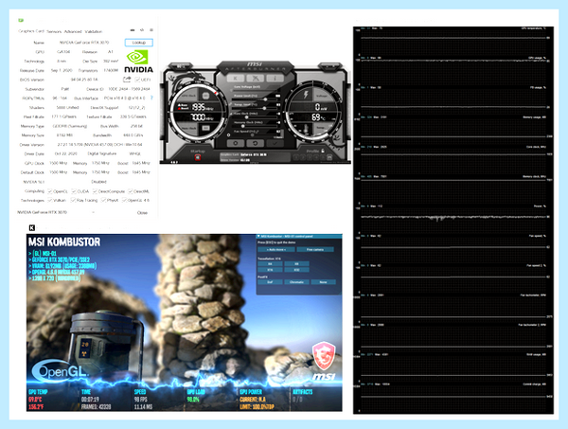
Task: Select X8 tessellation in Kombustor
Action: coord(296,264)
